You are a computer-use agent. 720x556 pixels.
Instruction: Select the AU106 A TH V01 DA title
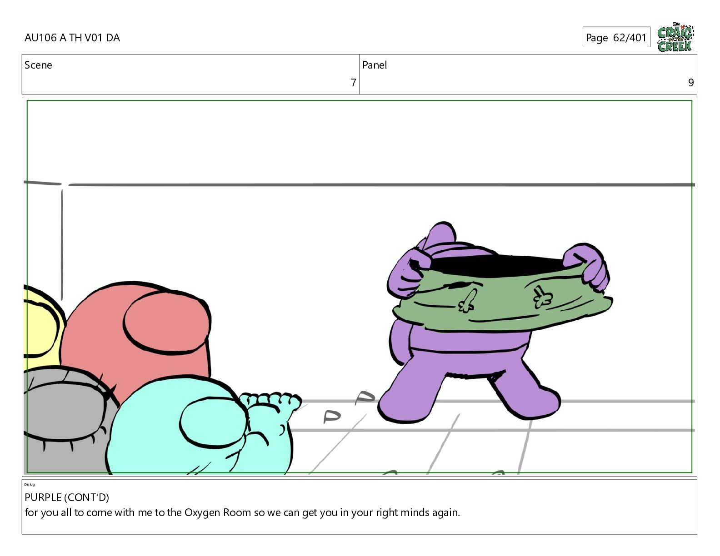pos(72,38)
